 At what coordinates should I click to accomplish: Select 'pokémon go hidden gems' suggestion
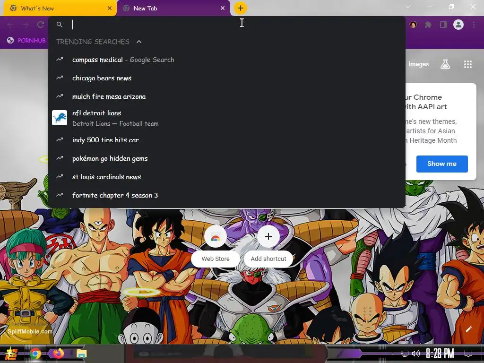(x=227, y=158)
